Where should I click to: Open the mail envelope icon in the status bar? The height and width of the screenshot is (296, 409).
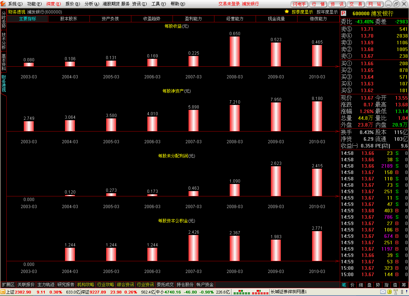383,292
